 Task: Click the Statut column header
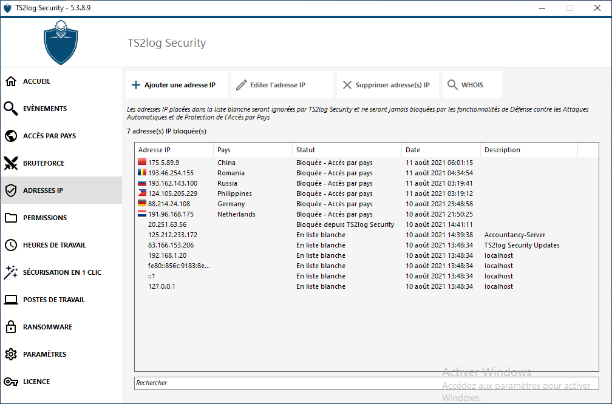pyautogui.click(x=347, y=150)
